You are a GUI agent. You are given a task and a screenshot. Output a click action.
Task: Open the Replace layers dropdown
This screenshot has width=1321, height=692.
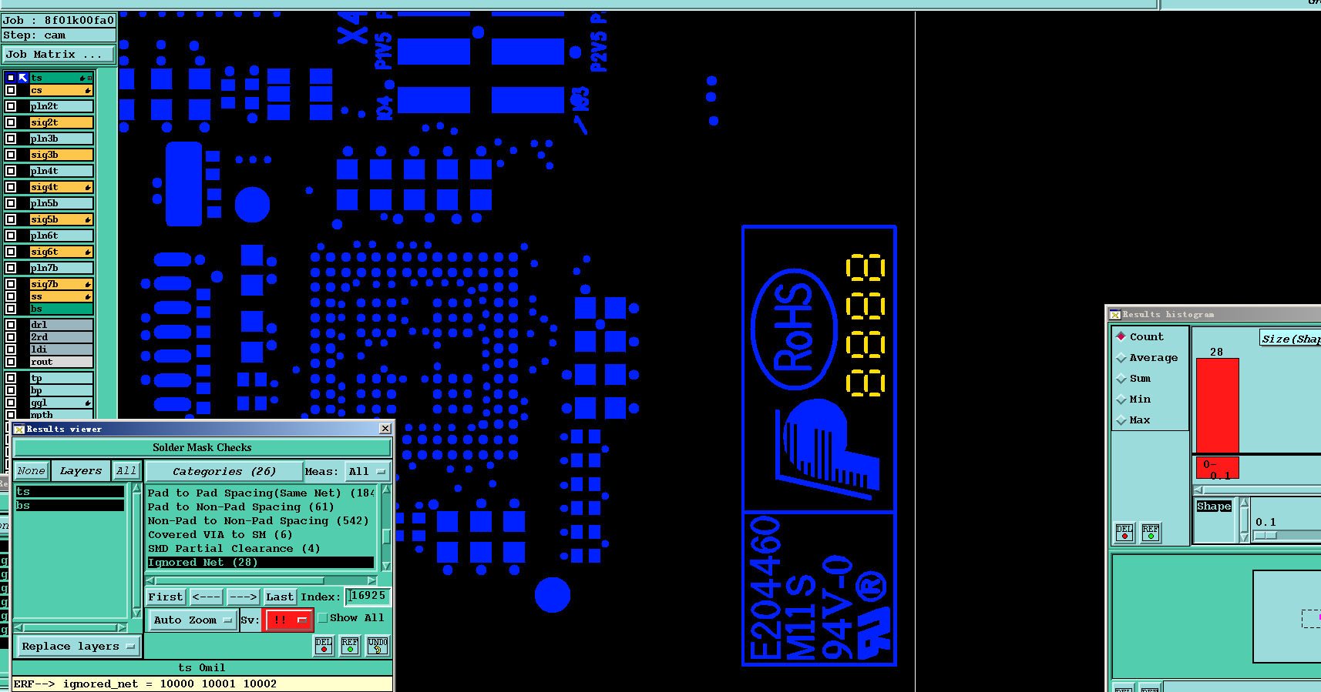coord(78,647)
